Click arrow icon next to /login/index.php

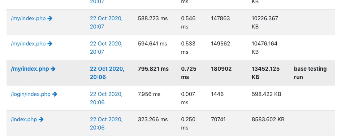point(55,94)
